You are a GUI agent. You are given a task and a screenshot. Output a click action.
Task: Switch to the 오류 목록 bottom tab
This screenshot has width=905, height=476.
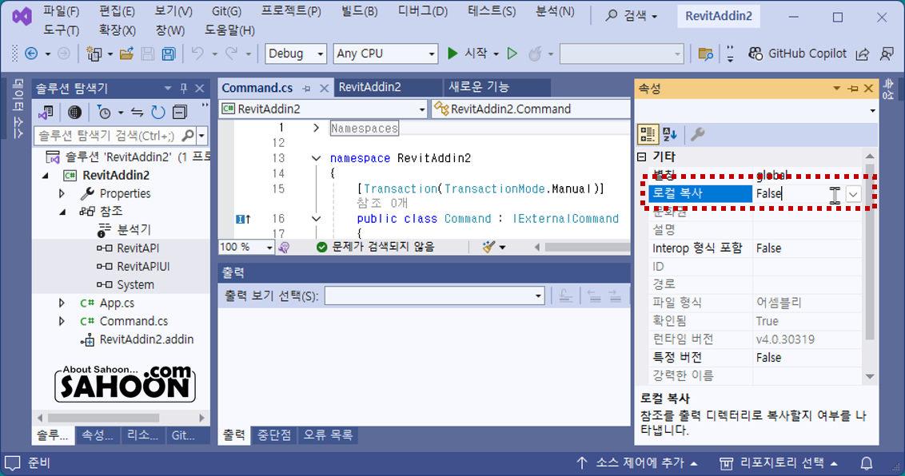(328, 435)
